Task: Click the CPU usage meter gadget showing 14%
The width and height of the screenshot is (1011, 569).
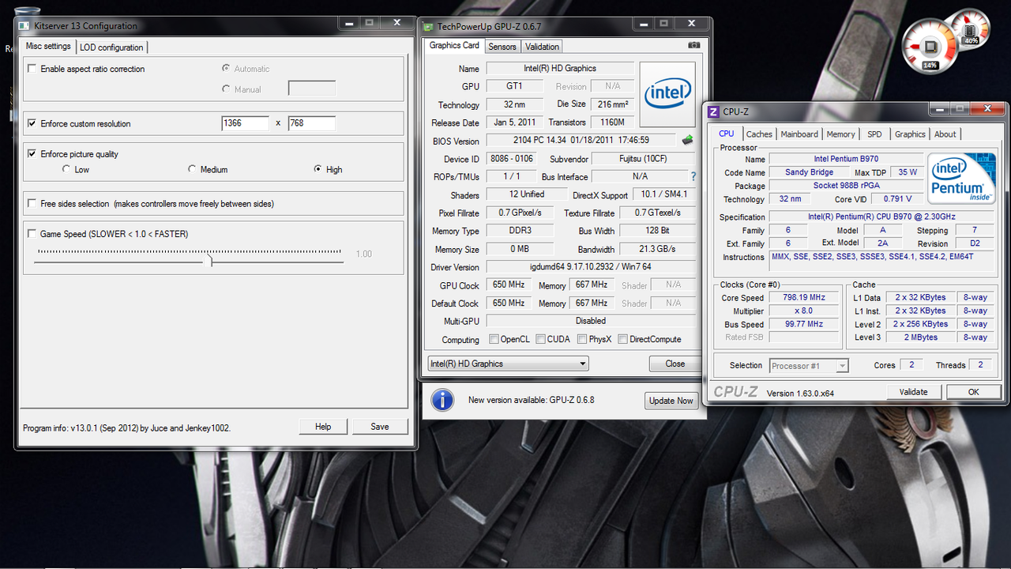Action: (930, 47)
